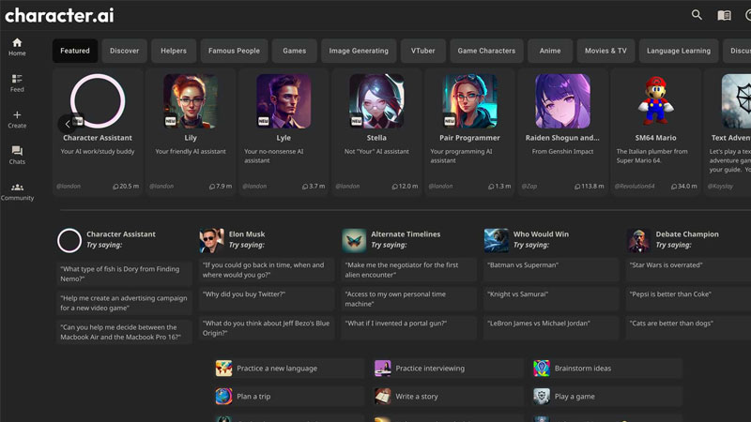
Task: Click the Practice a new language icon
Action: (x=223, y=369)
